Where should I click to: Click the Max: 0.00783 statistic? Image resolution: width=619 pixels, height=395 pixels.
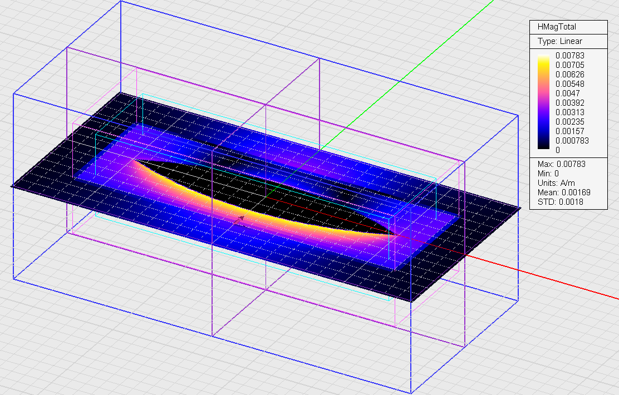562,164
